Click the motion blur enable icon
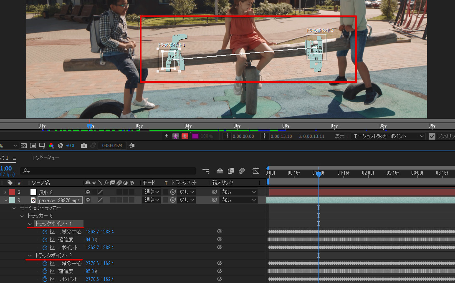 (x=242, y=171)
